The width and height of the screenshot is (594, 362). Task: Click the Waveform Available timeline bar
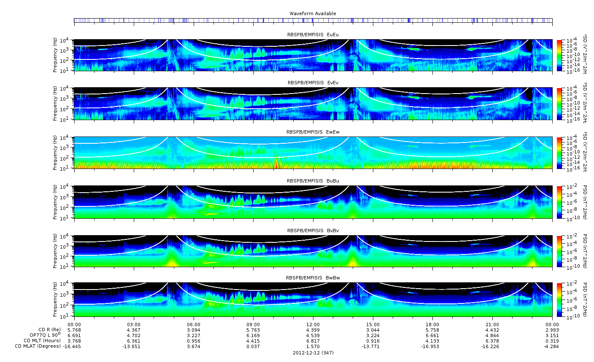pyautogui.click(x=313, y=20)
